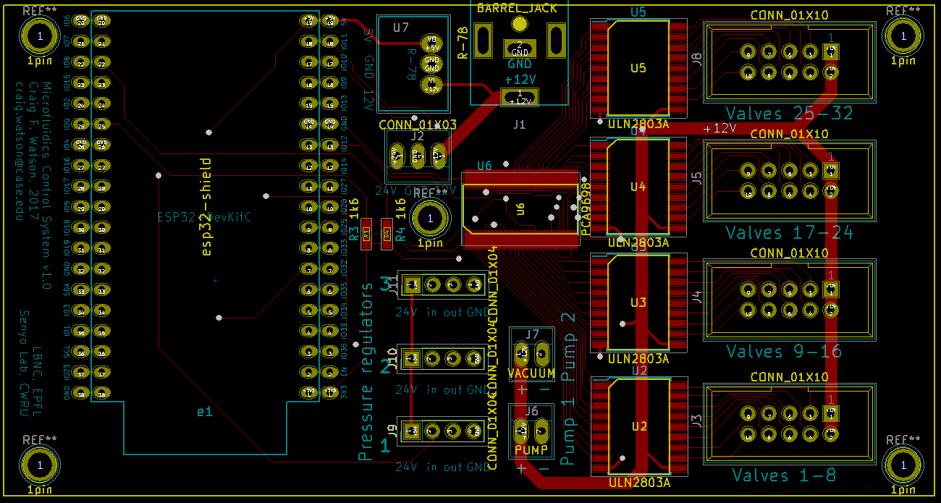Click the J6 PUMP connector

point(531,432)
